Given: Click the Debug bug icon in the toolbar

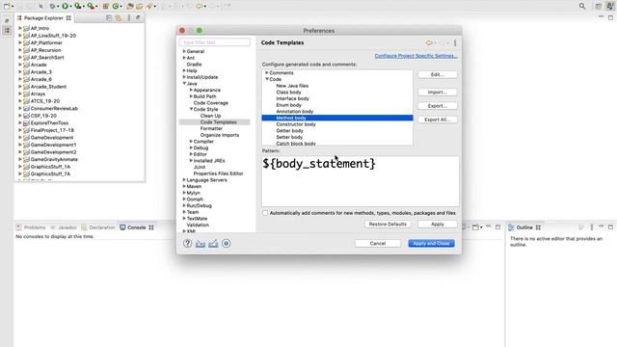Looking at the screenshot, I should pos(52,6).
